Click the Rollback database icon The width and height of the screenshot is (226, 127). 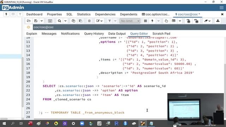[196, 21]
